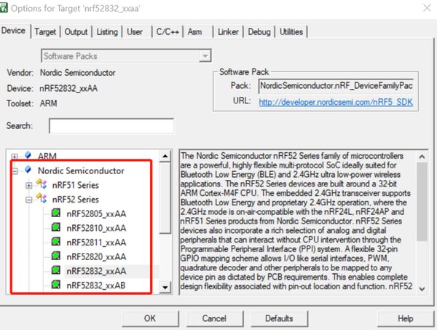Select nRF52810_xxAA in the device tree
The height and width of the screenshot is (330, 437).
[x=96, y=228]
